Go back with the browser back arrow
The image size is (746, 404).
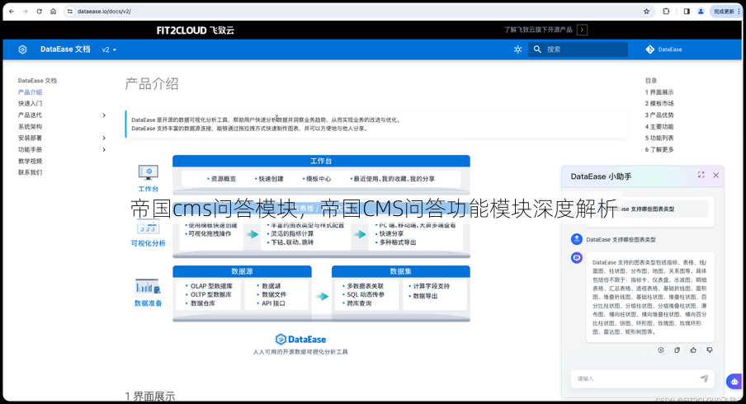click(x=12, y=12)
